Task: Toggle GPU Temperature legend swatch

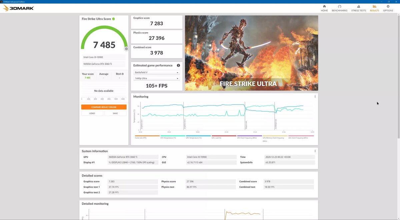Action: (x=198, y=136)
